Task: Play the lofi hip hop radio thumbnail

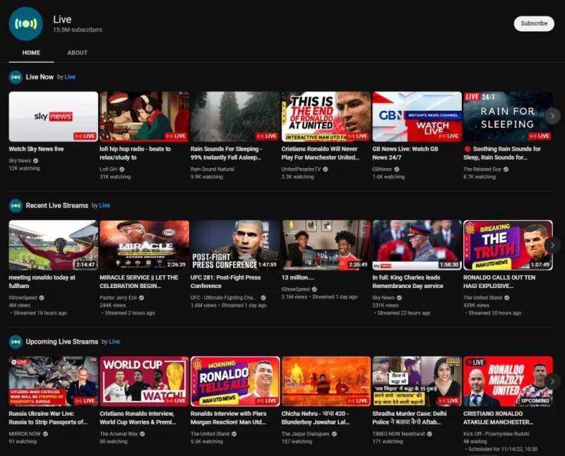Action: 144,116
